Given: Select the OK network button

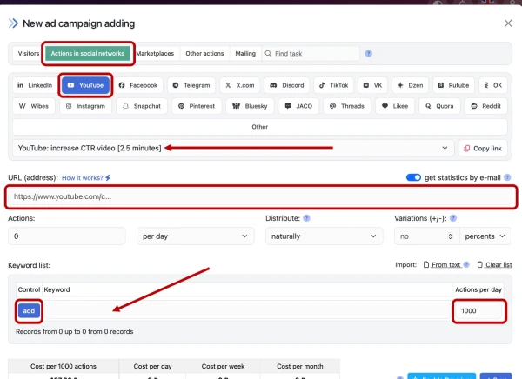Looking at the screenshot, I should click(493, 85).
